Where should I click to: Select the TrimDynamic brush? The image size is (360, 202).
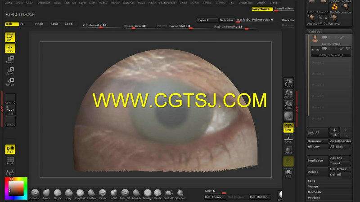148,194
